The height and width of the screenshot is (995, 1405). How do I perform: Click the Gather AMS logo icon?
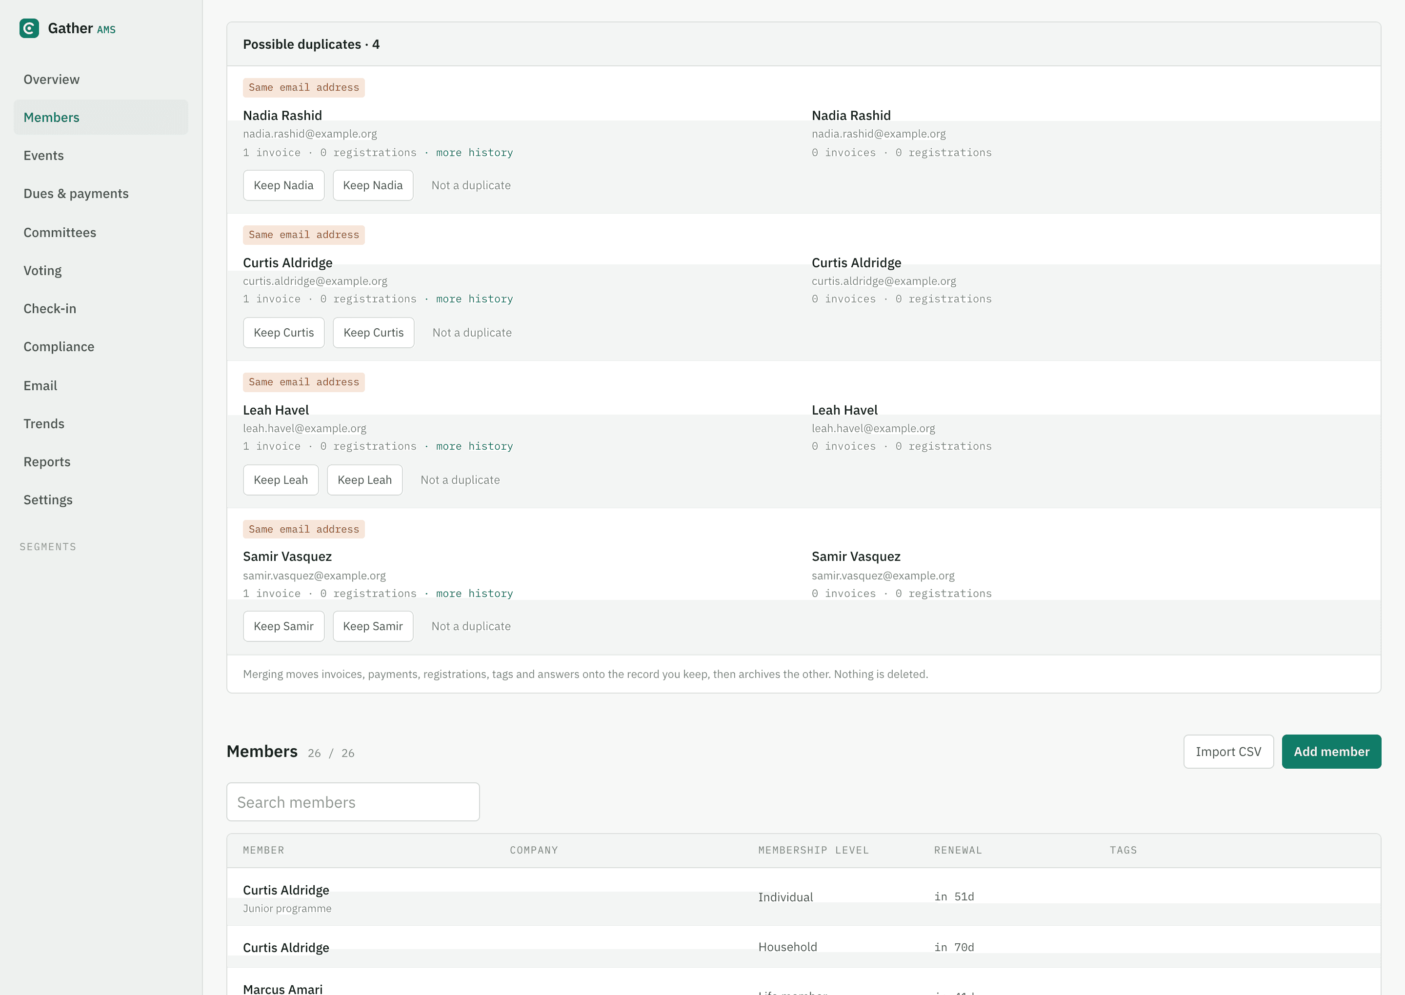(29, 28)
